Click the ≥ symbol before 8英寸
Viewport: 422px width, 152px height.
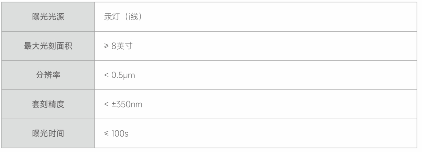click(x=106, y=46)
